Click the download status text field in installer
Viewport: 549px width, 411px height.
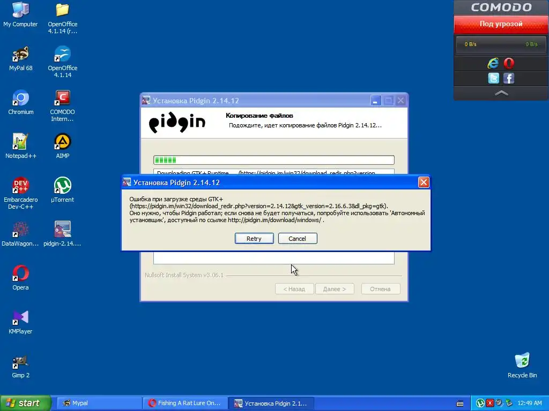click(x=274, y=172)
